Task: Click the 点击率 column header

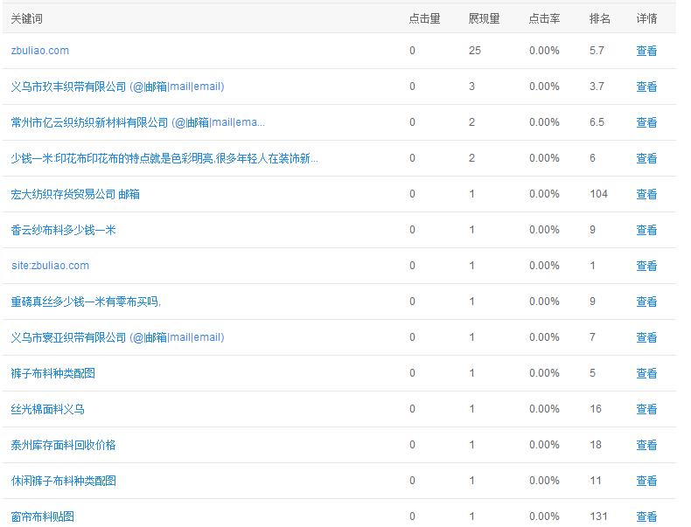Action: coord(544,18)
